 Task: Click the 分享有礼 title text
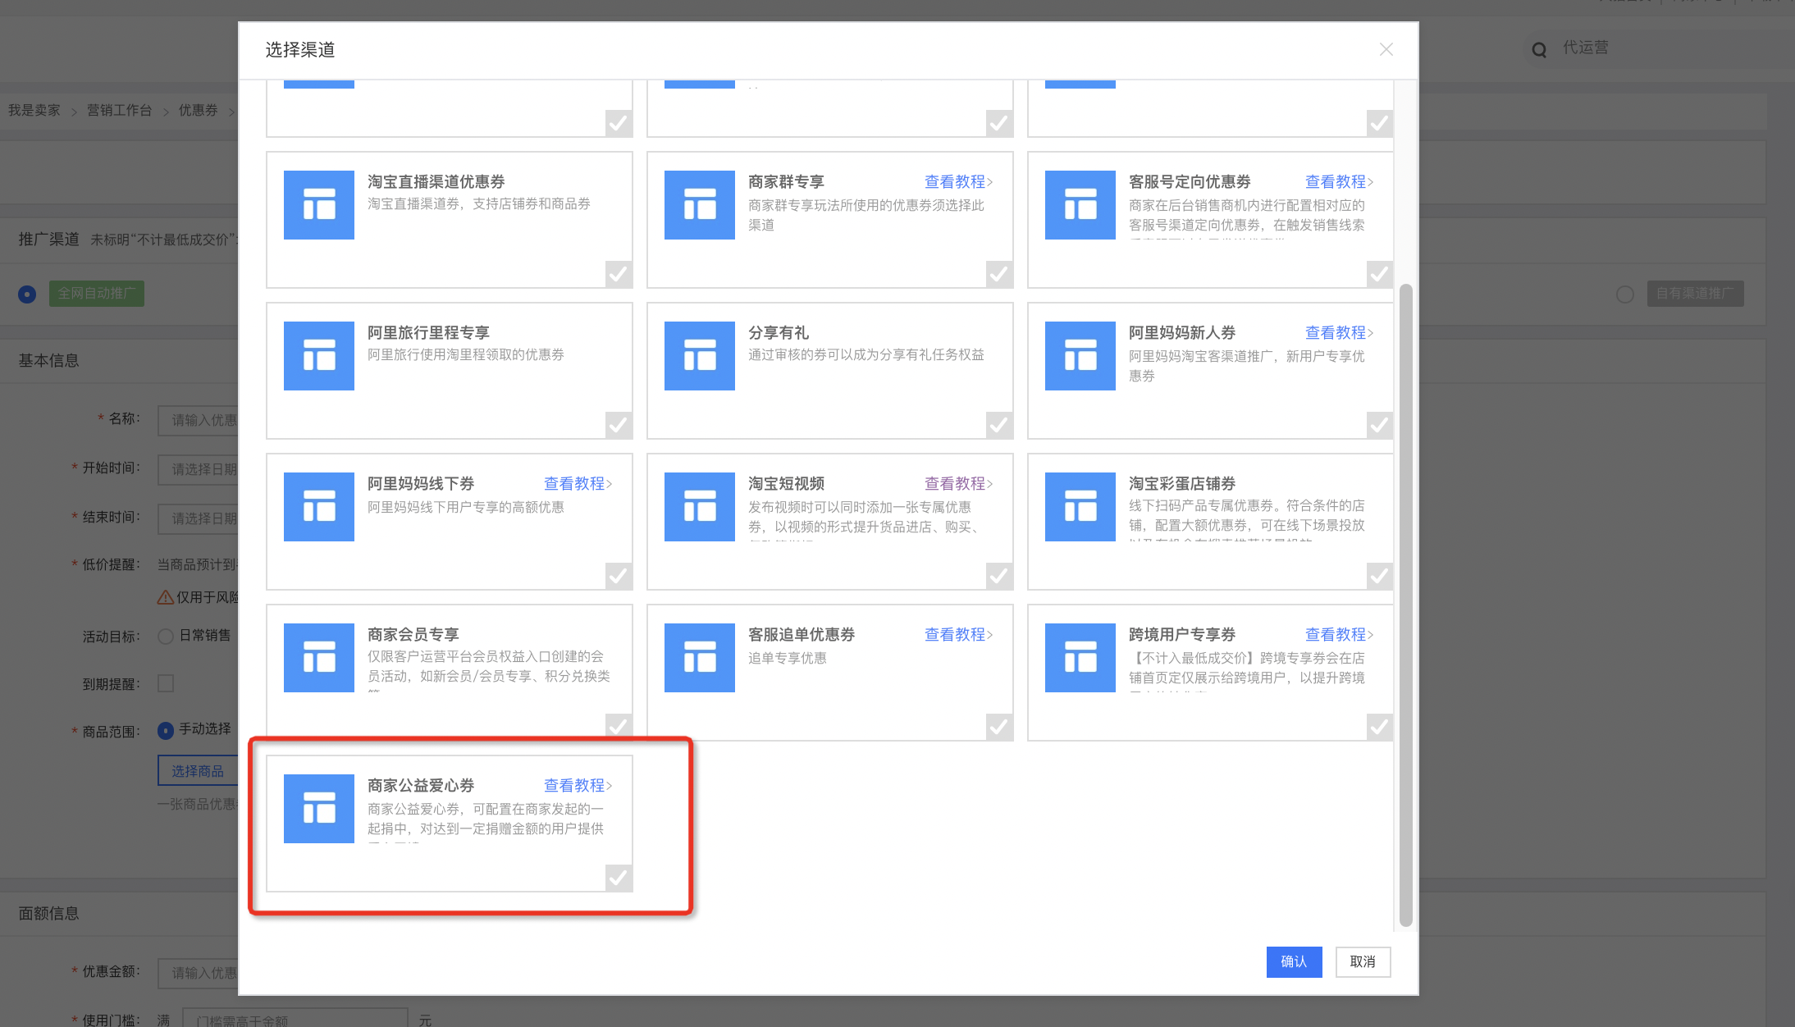click(x=779, y=333)
